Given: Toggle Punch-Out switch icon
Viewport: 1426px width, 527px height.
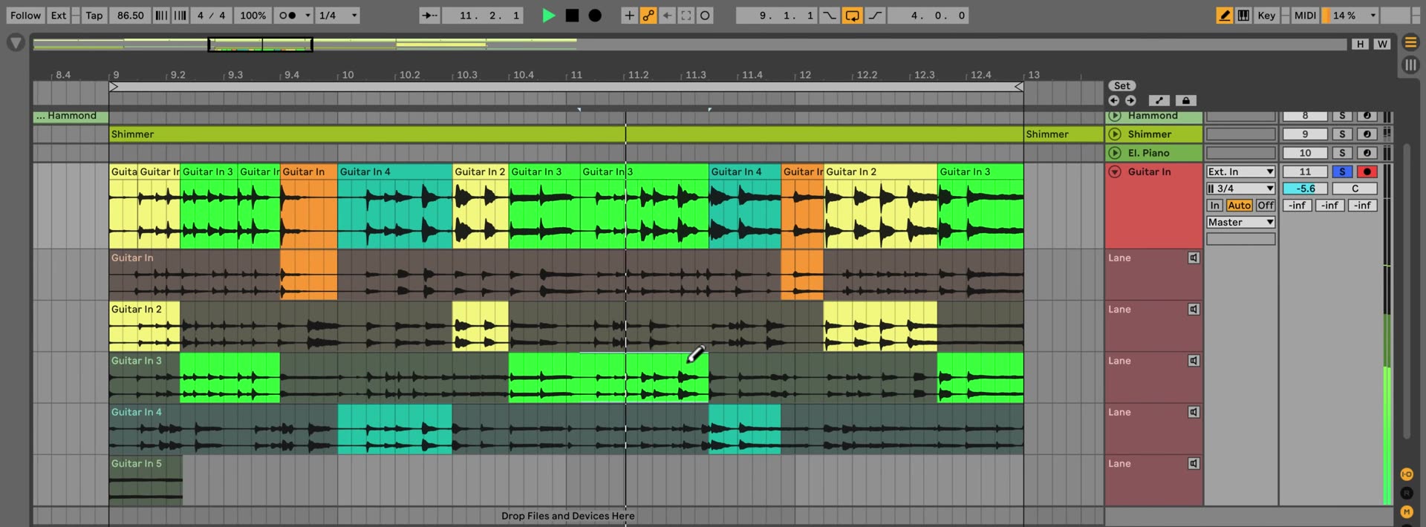Looking at the screenshot, I should pyautogui.click(x=876, y=15).
